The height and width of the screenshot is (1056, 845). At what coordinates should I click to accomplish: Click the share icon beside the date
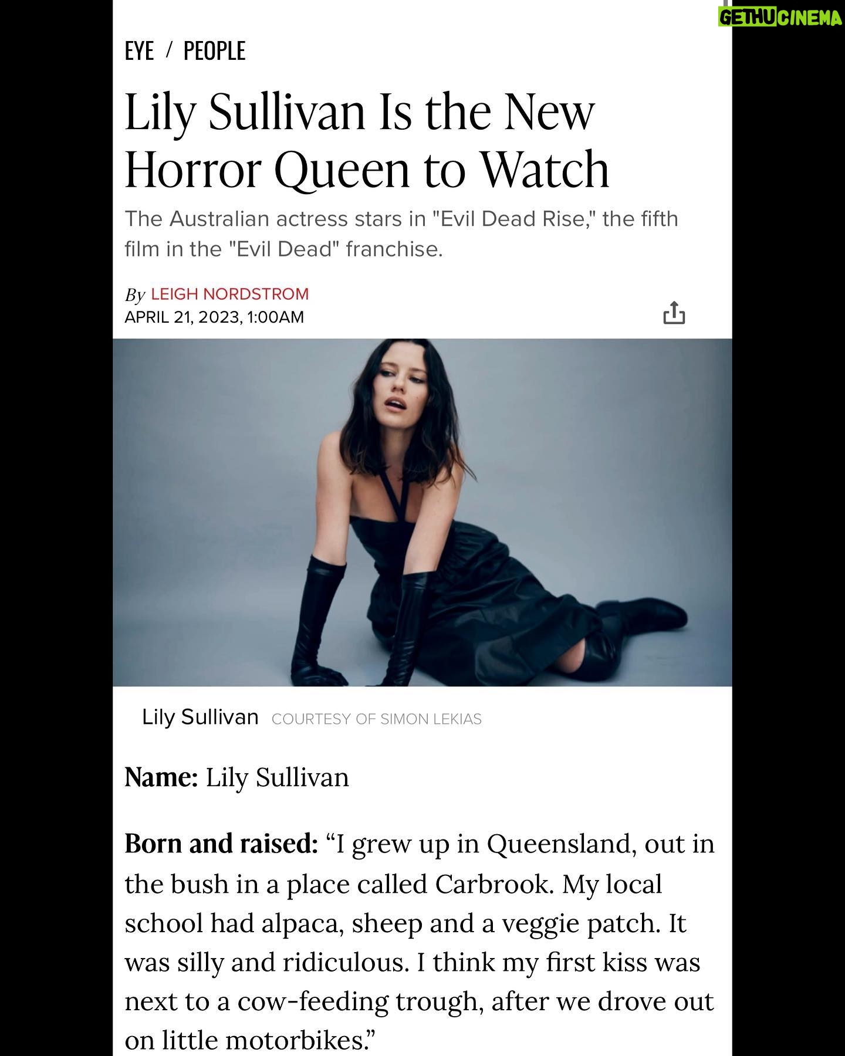pyautogui.click(x=674, y=313)
